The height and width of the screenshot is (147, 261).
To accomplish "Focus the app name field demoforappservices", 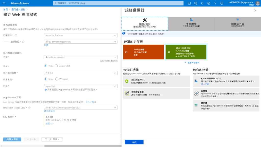I will (x=81, y=57).
